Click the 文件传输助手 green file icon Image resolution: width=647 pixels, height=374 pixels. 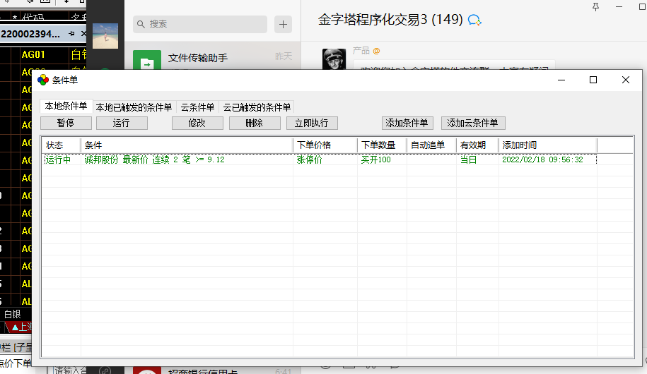147,60
